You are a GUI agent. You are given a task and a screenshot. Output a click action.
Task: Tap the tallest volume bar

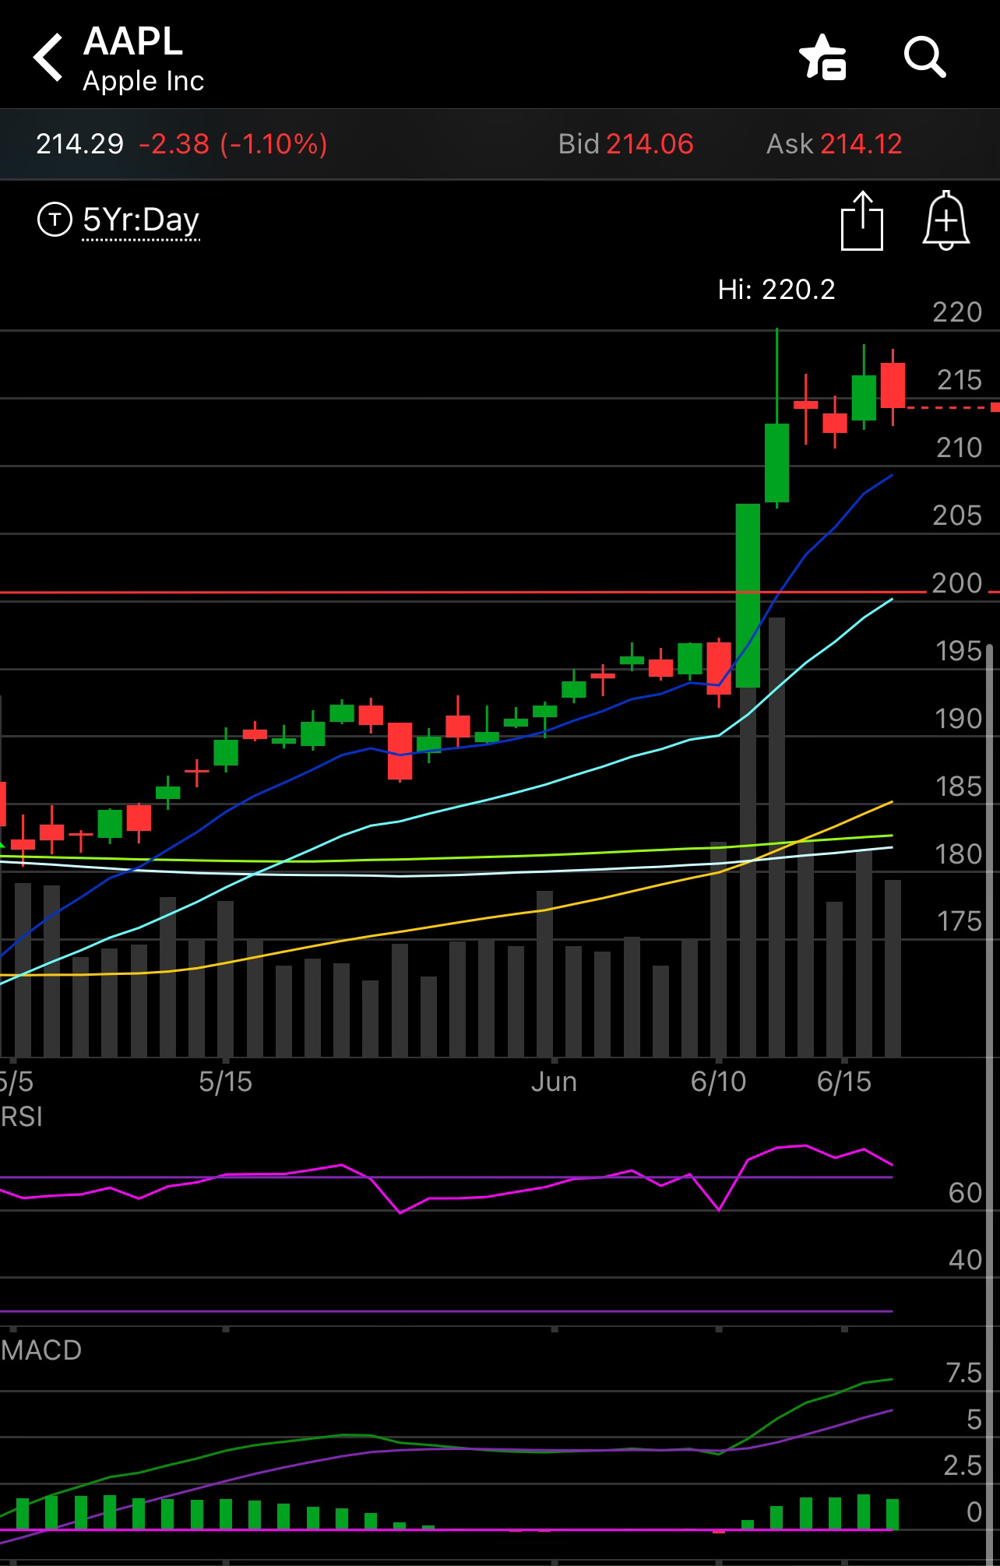776,837
